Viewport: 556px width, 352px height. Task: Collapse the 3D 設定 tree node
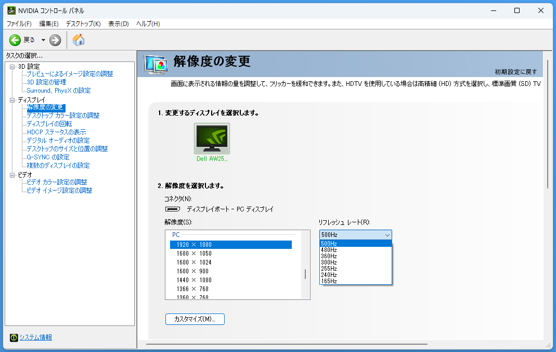point(12,66)
